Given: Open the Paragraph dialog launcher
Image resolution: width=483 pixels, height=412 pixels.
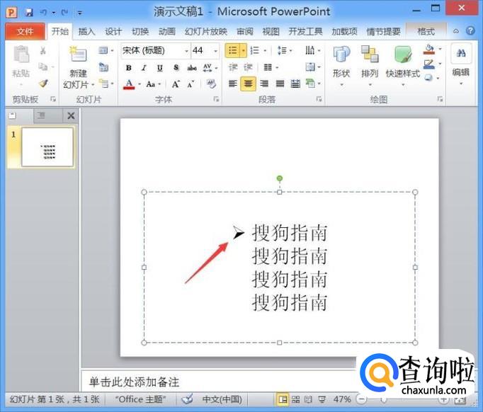Looking at the screenshot, I should coord(319,99).
